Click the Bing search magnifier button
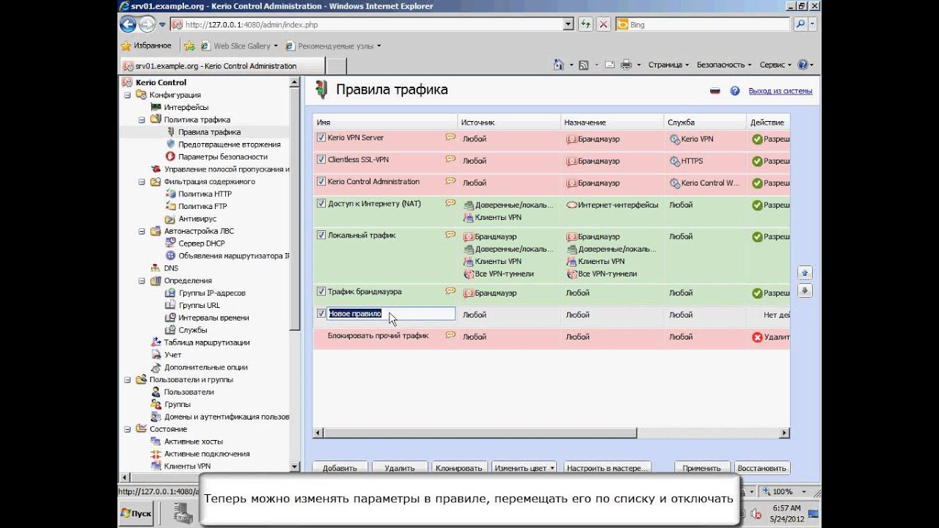Screen dimensions: 939x528 pos(800,24)
